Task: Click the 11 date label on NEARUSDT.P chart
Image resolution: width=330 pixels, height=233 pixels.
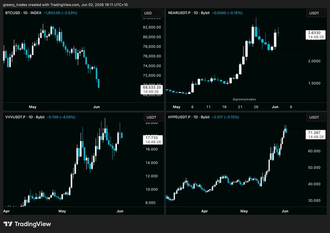Action: click(x=208, y=107)
